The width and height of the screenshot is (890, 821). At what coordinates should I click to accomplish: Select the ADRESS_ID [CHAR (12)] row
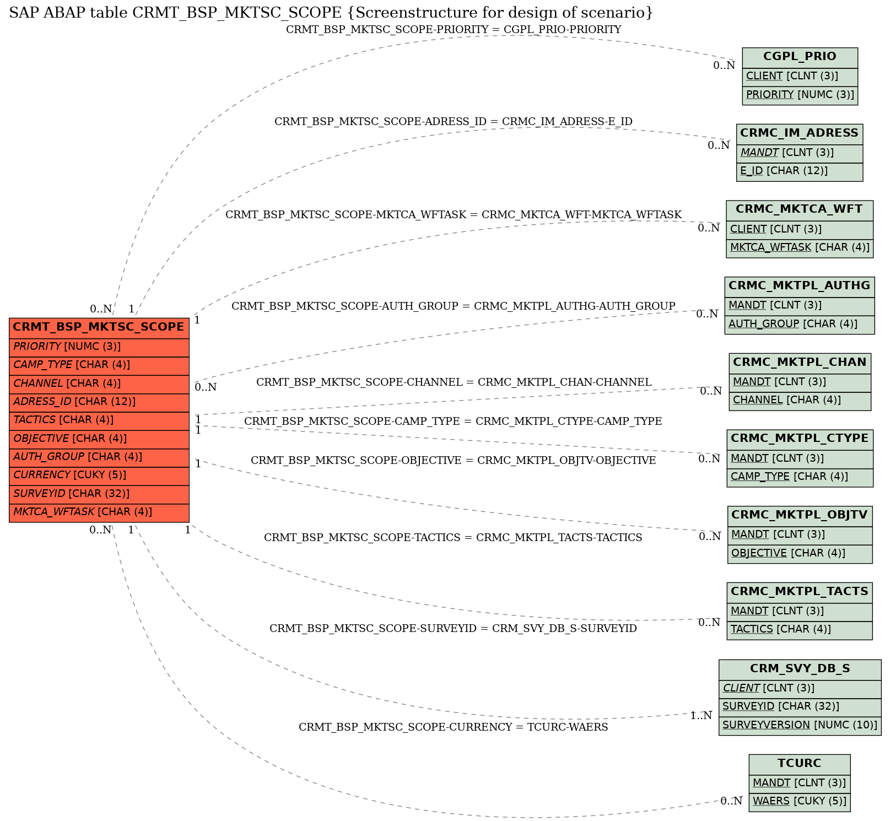tap(99, 402)
